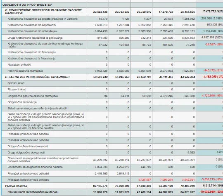
Task: Click 'E. LASTNI VIRI IN DOLGOROČNE OBVEZNOSTI' heading
Action: click(37, 77)
